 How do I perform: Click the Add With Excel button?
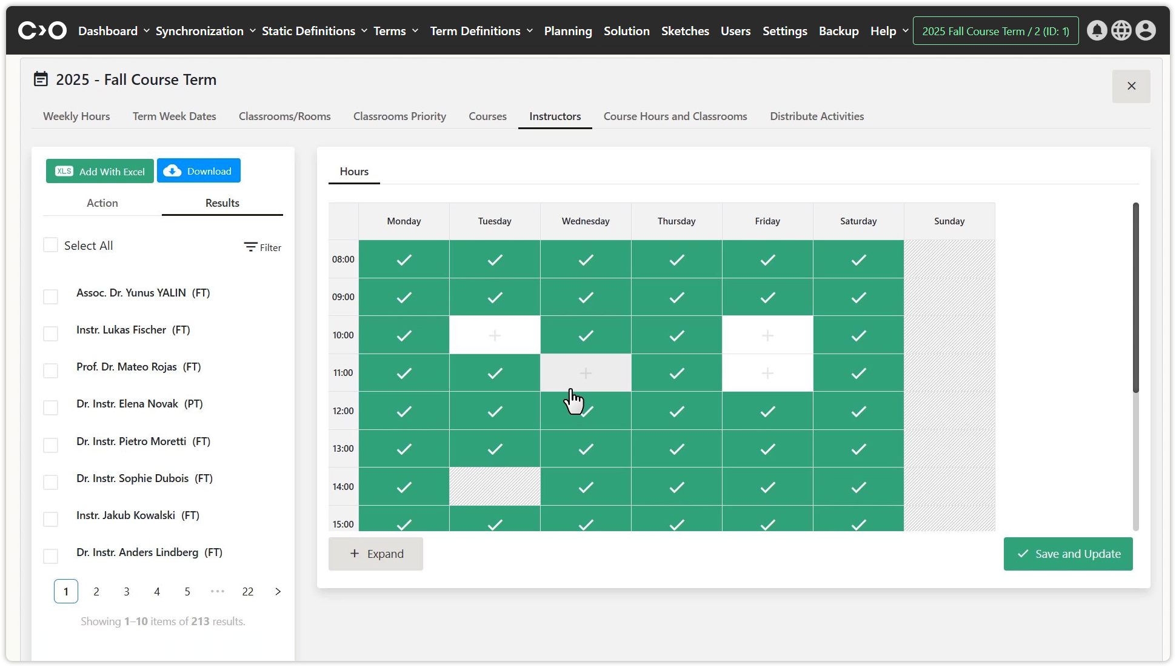pyautogui.click(x=100, y=171)
